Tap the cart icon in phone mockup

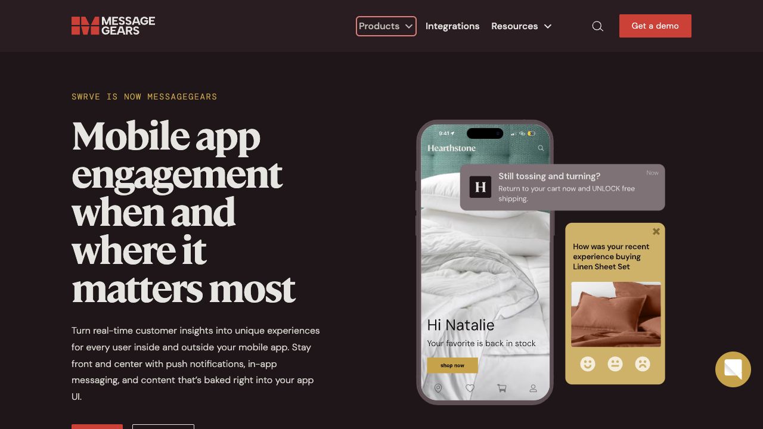pyautogui.click(x=502, y=388)
